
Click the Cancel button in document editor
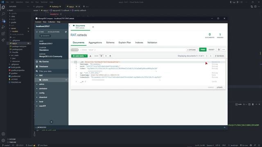tap(211, 87)
